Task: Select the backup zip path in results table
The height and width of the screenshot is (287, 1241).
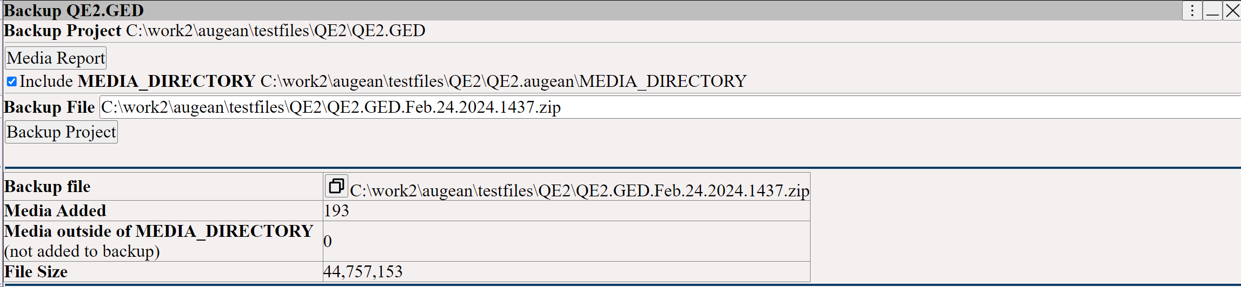Action: 580,190
